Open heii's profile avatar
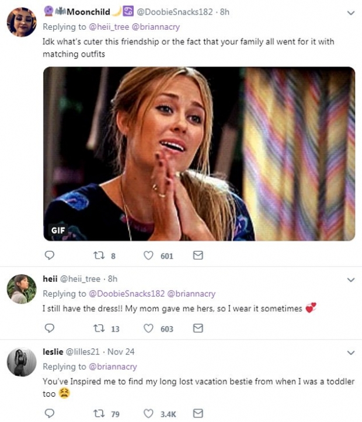The image size is (362, 422). 22,289
